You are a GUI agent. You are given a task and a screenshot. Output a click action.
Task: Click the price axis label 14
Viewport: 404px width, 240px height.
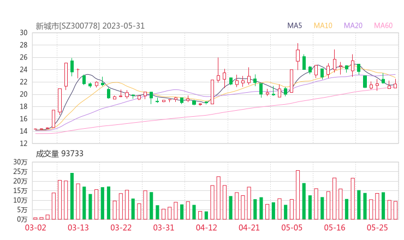click(x=23, y=131)
